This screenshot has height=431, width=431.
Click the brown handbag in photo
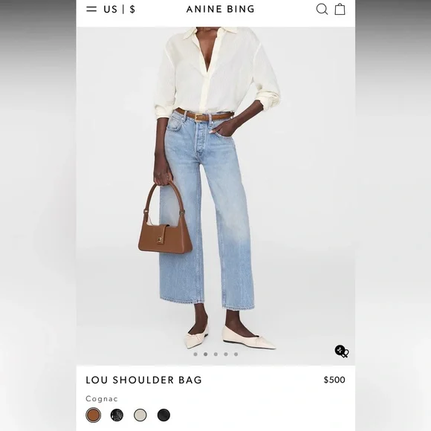165,217
